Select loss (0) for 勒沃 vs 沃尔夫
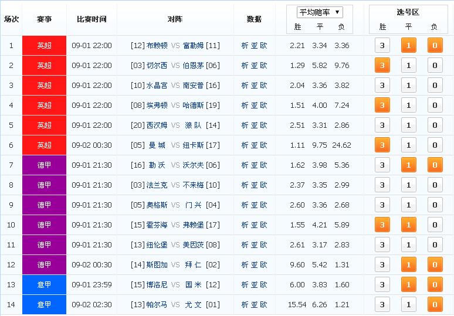The image size is (454, 316). point(435,165)
